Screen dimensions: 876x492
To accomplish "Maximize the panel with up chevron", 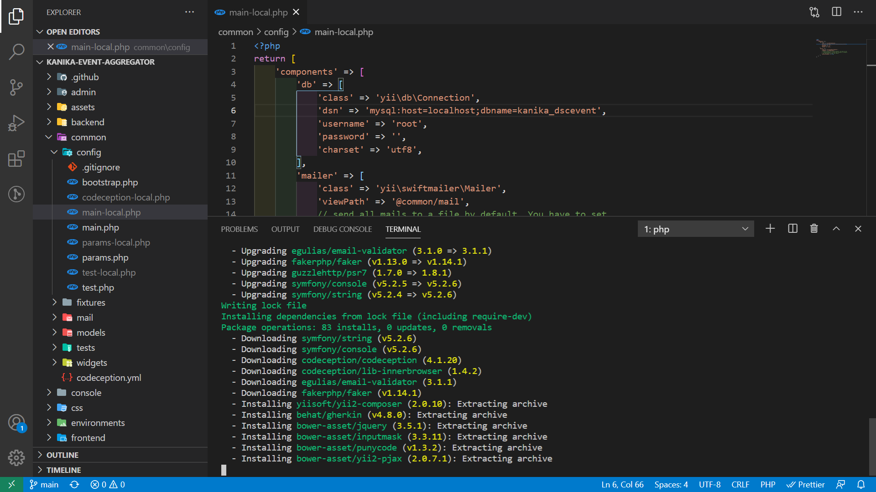I will (836, 229).
